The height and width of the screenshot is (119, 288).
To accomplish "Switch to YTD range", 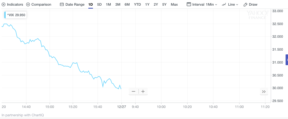I will pos(137,5).
